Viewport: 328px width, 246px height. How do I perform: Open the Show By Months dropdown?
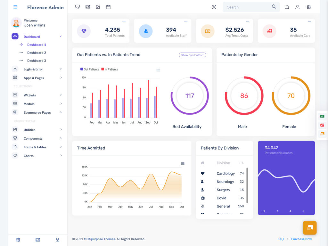pyautogui.click(x=192, y=55)
